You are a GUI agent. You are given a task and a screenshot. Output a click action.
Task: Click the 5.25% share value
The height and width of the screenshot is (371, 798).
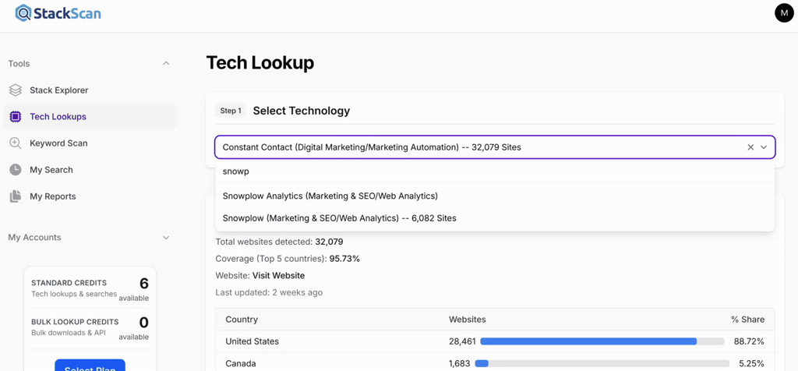tap(752, 363)
